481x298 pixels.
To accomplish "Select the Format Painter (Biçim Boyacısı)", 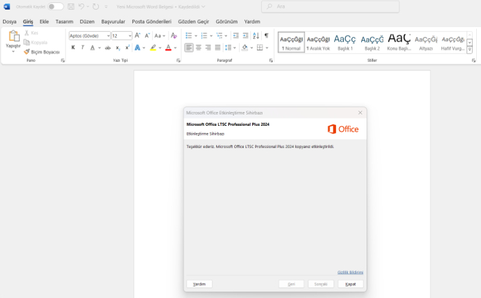I will point(42,52).
